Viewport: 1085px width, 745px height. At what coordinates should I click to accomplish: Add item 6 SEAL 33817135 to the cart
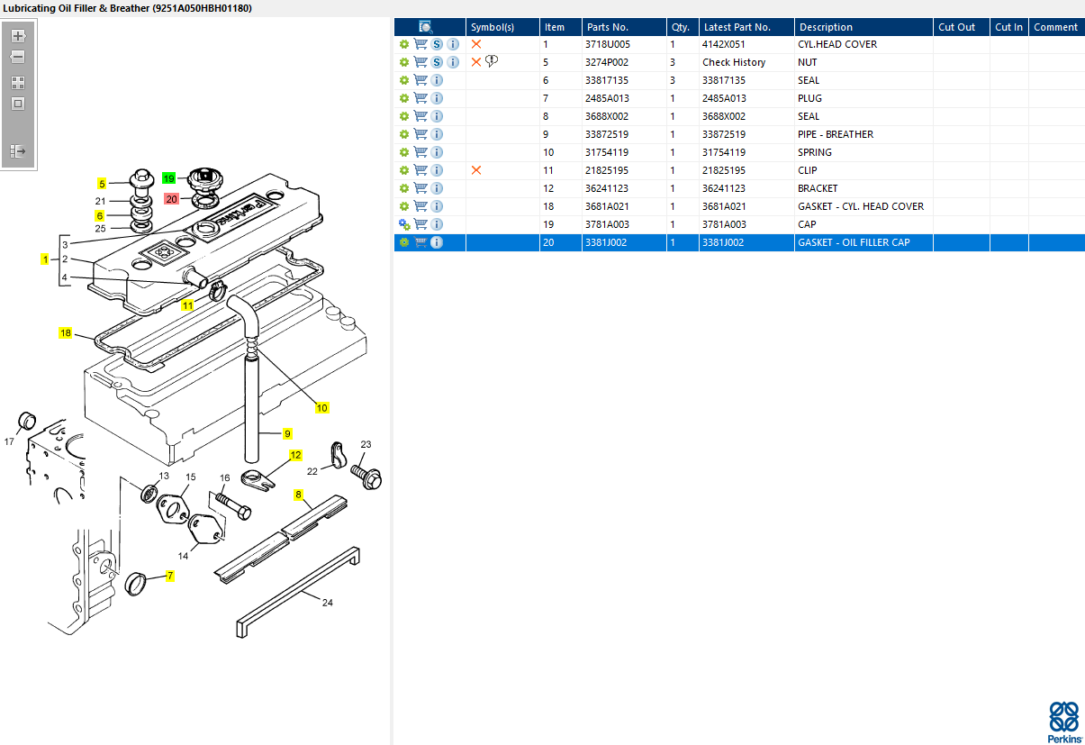click(x=420, y=80)
